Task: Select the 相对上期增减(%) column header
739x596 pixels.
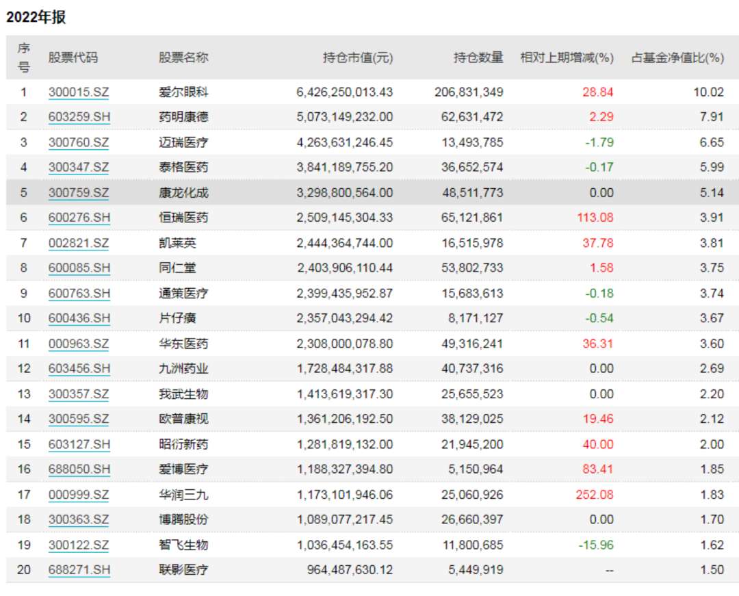Action: [567, 57]
